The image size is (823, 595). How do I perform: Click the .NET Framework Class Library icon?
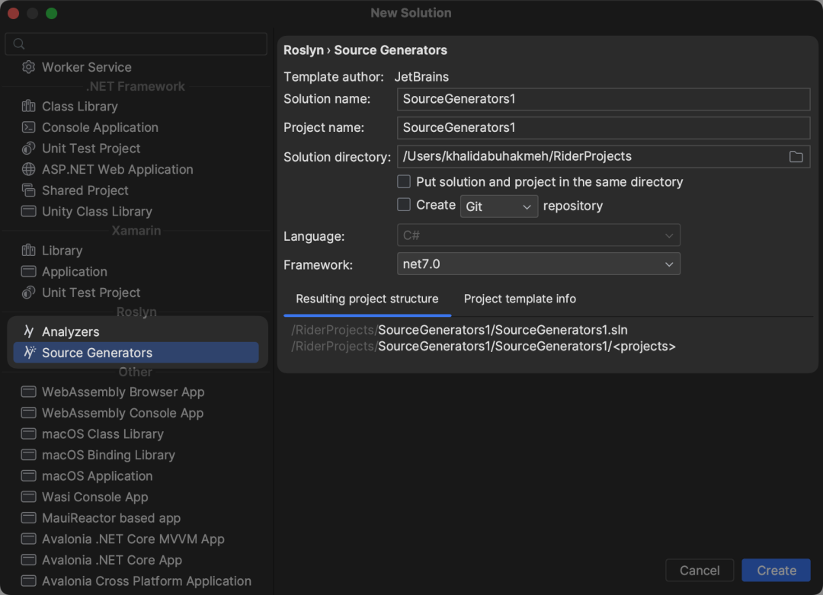[28, 106]
